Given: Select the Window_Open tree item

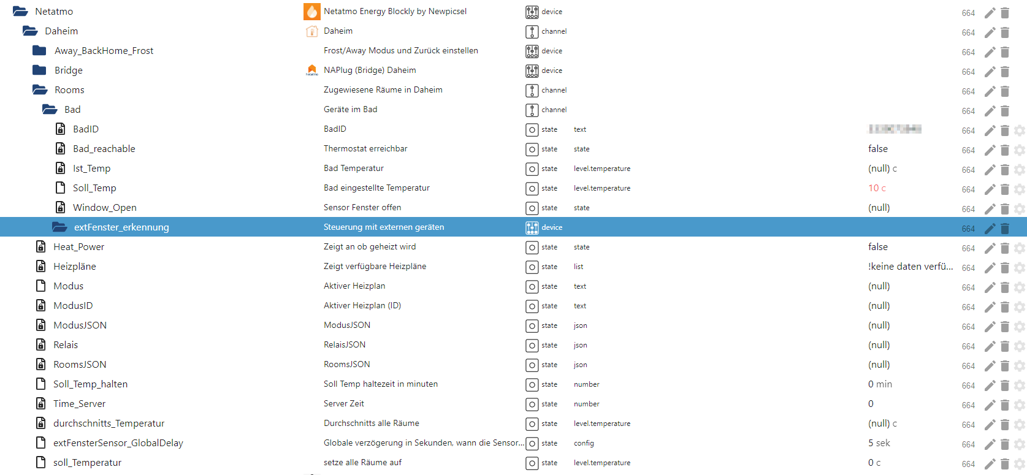Looking at the screenshot, I should click(105, 207).
